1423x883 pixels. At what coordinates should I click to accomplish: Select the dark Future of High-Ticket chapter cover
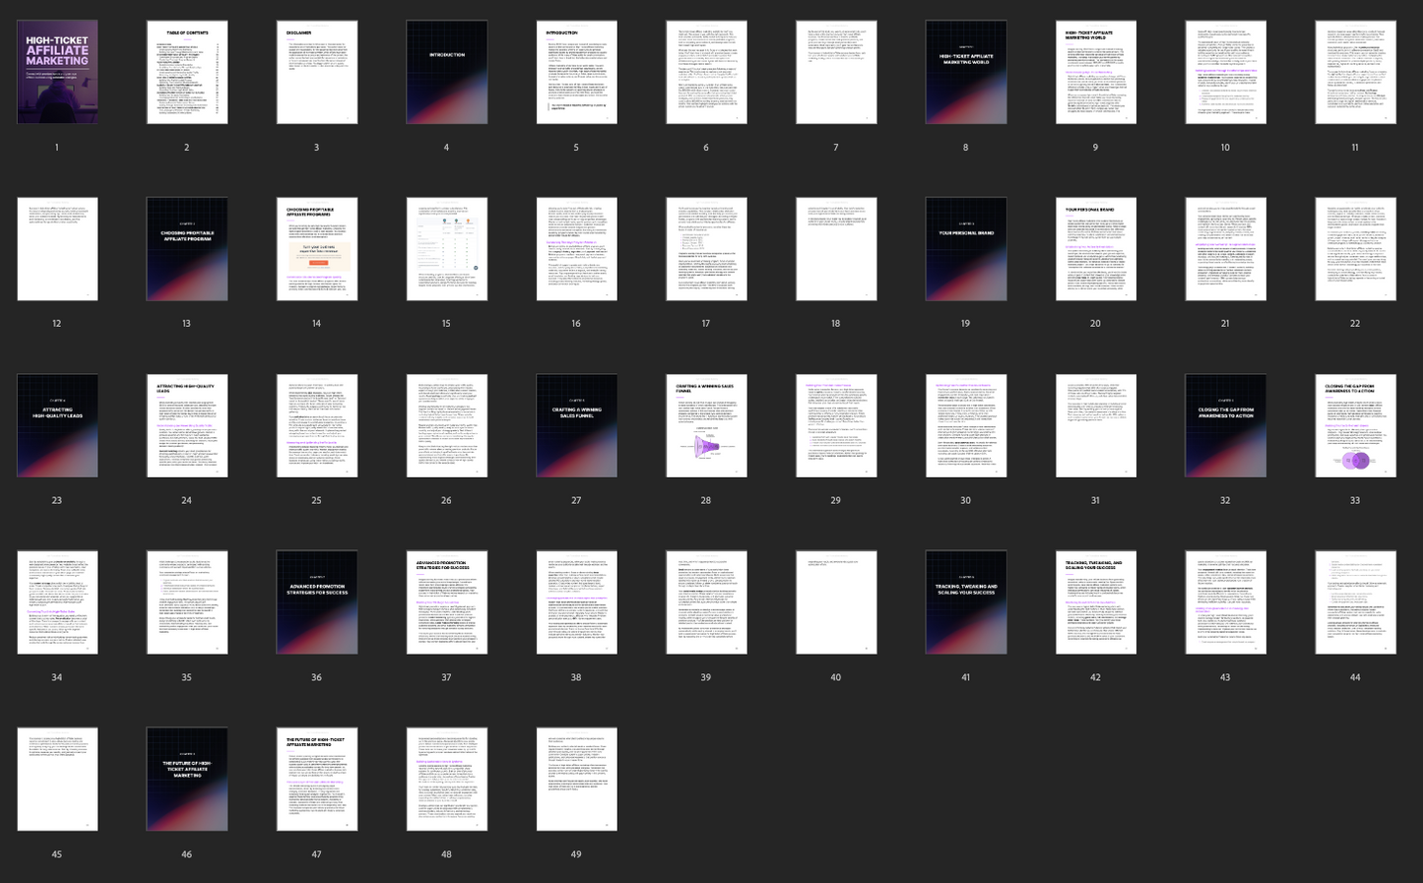pyautogui.click(x=187, y=779)
